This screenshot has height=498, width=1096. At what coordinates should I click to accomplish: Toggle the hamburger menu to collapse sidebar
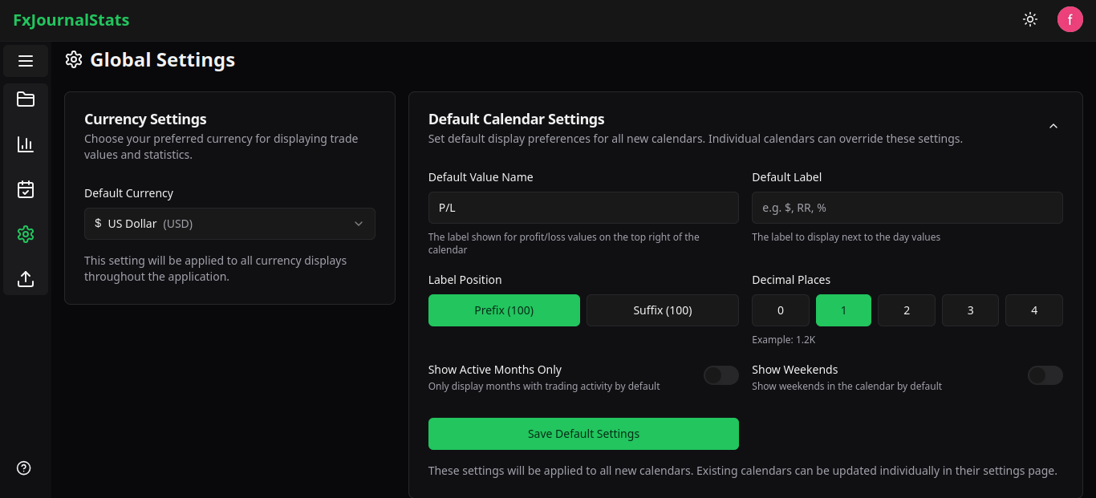25,60
